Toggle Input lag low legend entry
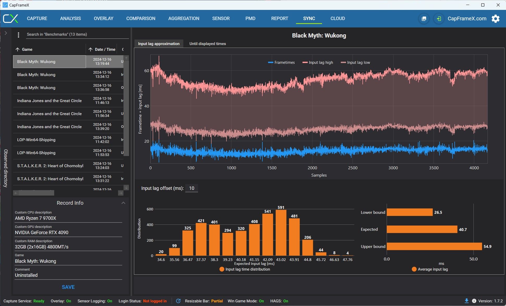This screenshot has width=506, height=306. coord(355,63)
